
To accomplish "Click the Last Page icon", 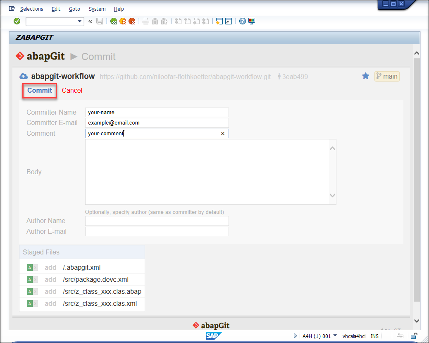I will pos(205,21).
